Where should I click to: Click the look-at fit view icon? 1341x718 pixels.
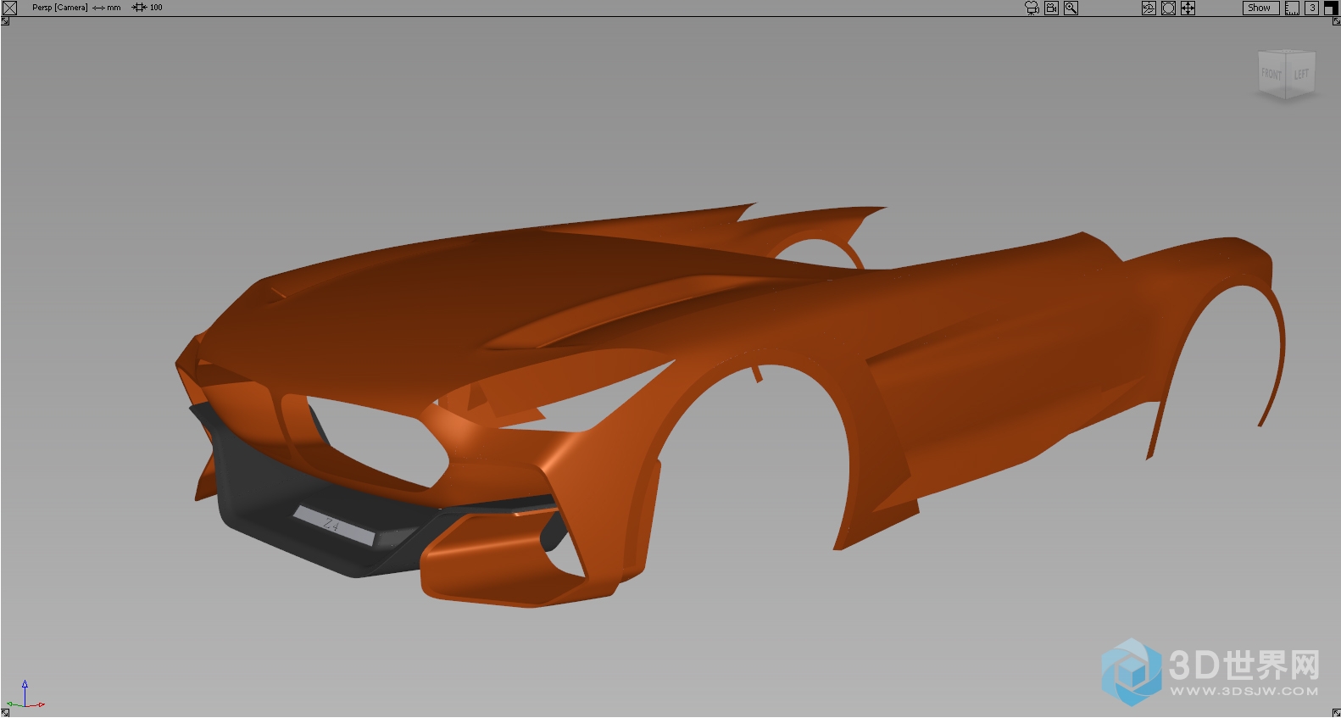tap(1168, 8)
